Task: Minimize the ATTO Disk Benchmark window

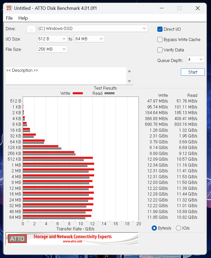Action: point(162,8)
